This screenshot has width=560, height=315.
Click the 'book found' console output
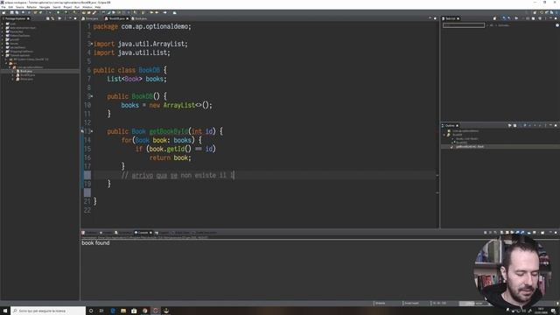coord(95,243)
